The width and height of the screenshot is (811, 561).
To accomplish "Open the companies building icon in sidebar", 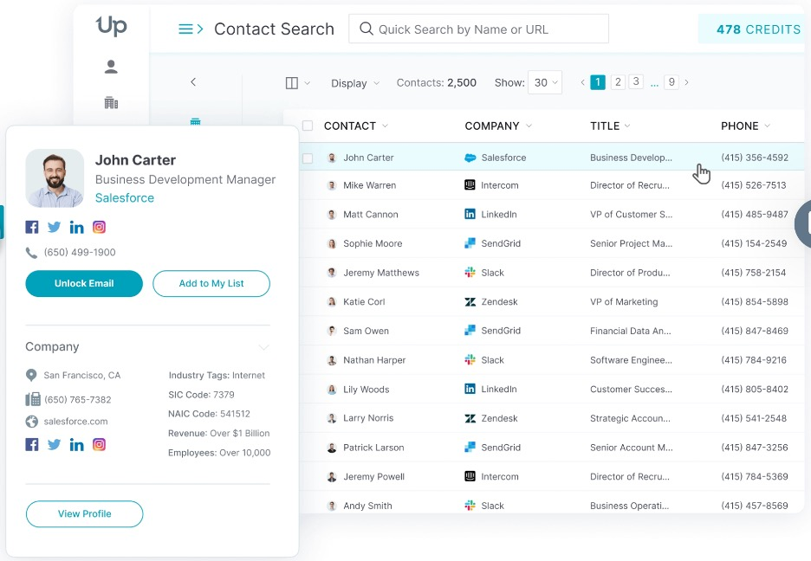I will point(111,102).
